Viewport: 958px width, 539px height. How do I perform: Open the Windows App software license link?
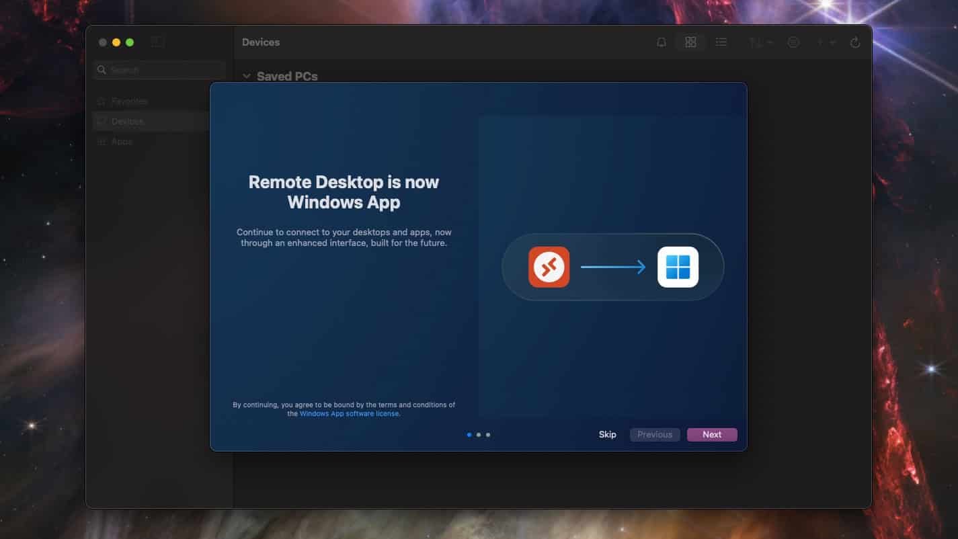coord(350,414)
